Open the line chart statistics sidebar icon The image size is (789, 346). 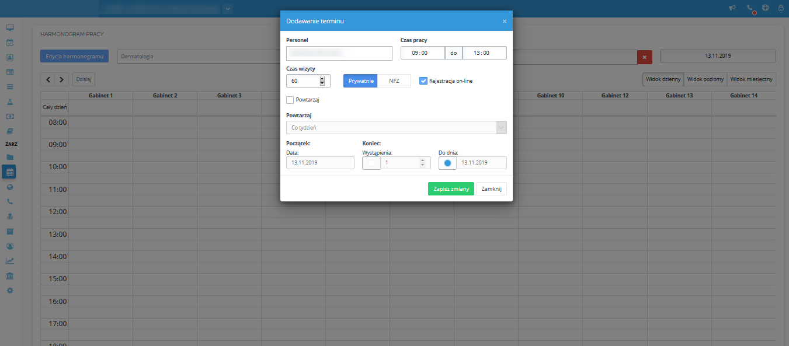(9, 261)
